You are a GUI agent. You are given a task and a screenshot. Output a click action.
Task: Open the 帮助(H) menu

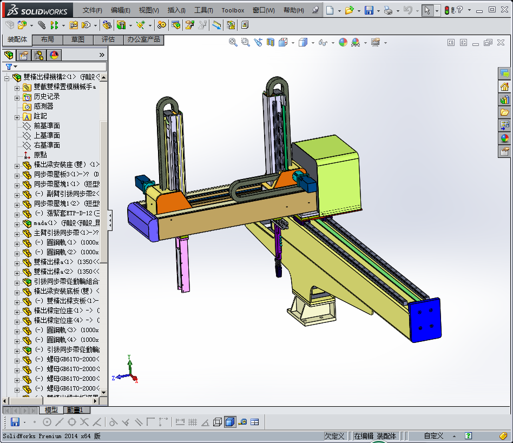click(293, 10)
